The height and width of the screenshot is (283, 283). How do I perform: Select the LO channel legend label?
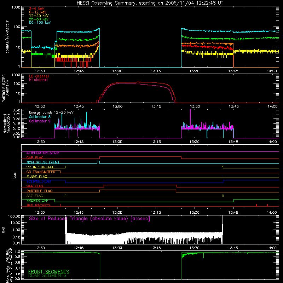click(39, 76)
